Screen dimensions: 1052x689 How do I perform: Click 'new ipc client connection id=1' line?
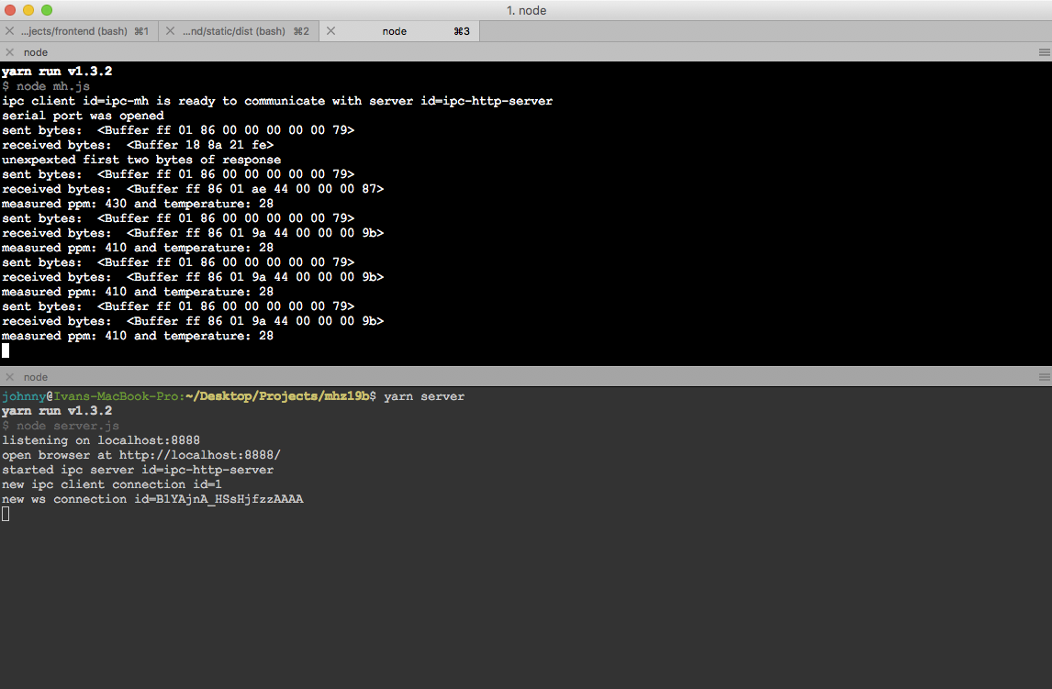[x=111, y=484]
